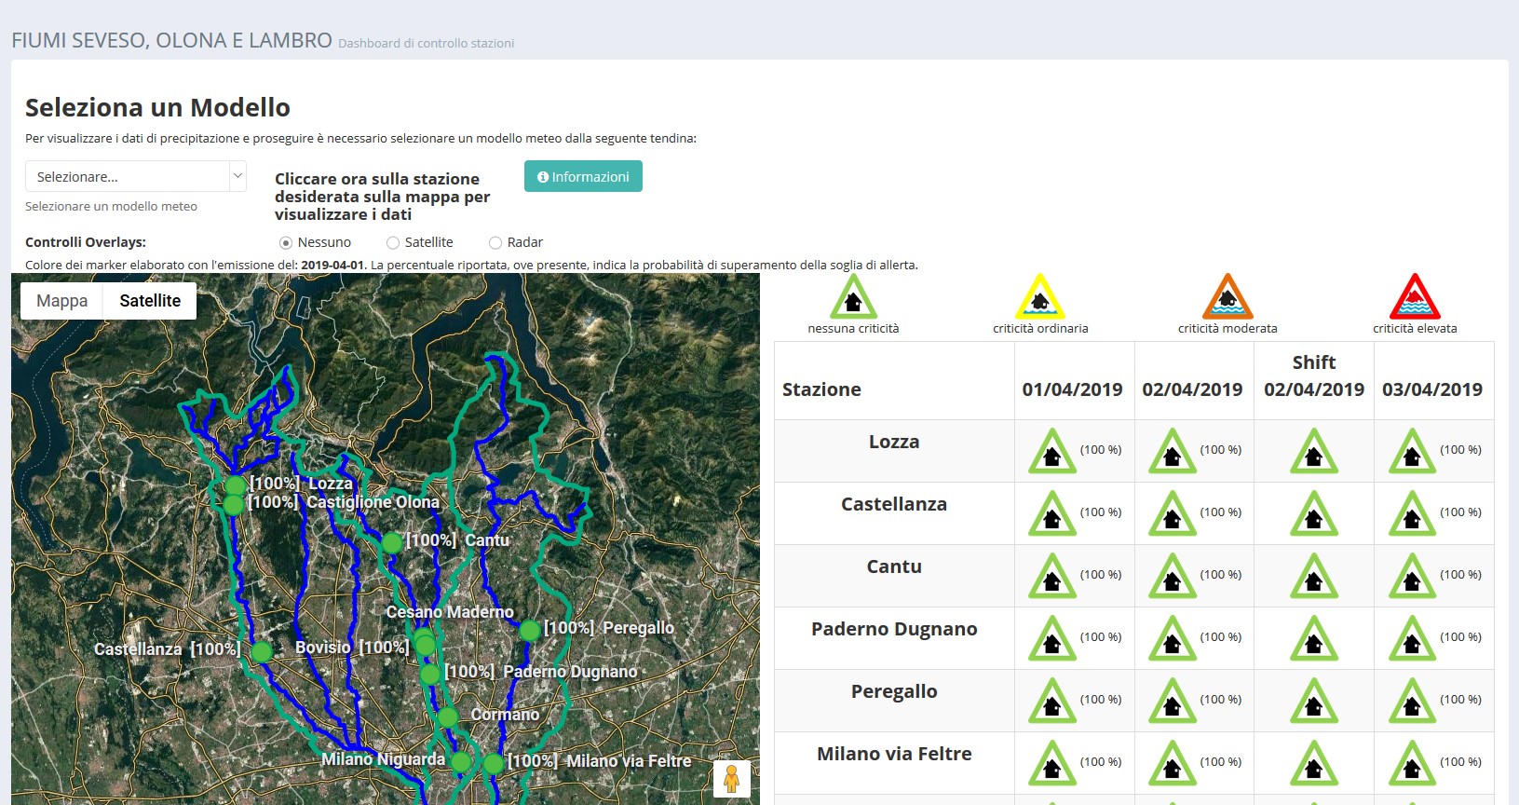Click Lozza alert icon for 01/04/2019
Image resolution: width=1519 pixels, height=805 pixels.
tap(1052, 451)
